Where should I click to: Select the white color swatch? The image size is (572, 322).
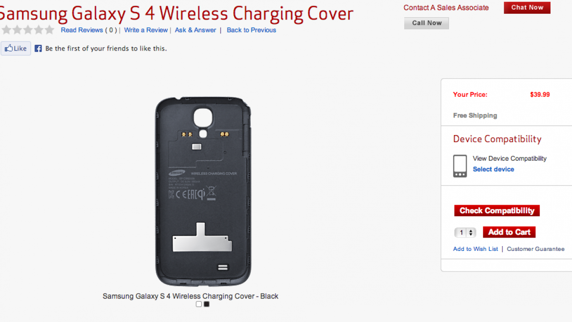pyautogui.click(x=199, y=304)
